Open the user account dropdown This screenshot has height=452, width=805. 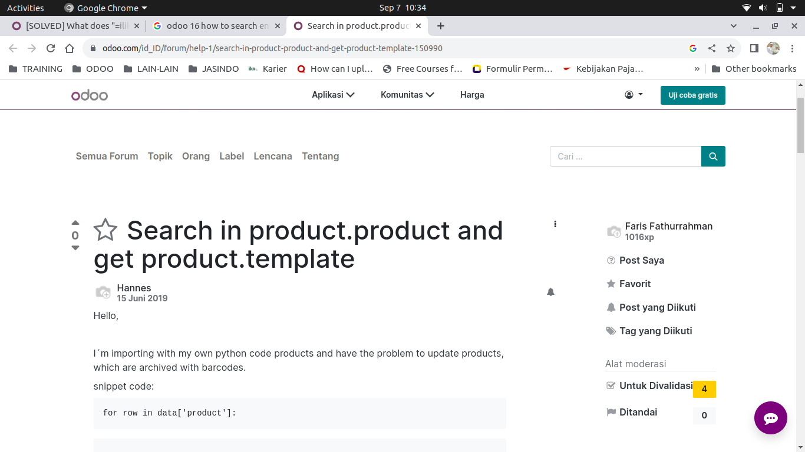[x=634, y=95]
